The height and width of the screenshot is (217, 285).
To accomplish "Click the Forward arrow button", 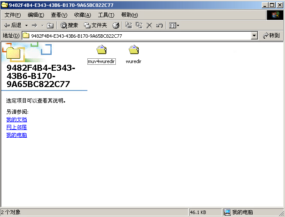I will [34, 26].
